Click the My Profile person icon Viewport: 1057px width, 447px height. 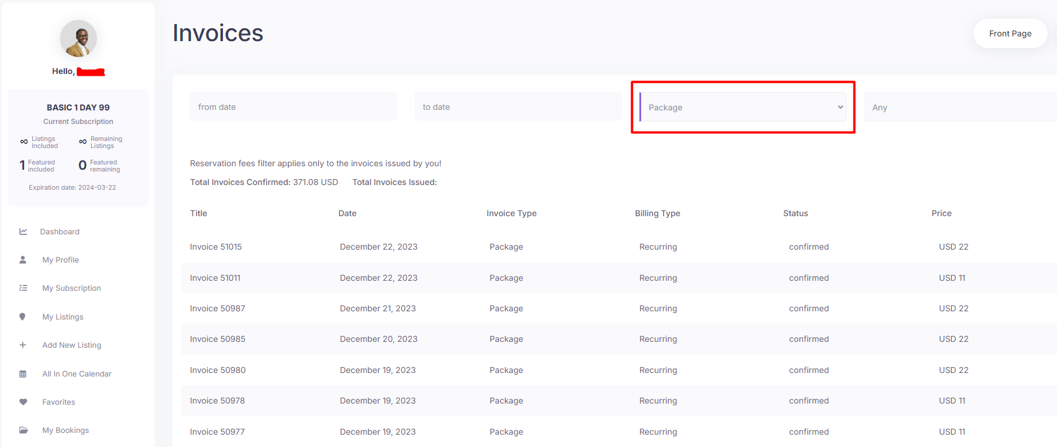coord(23,260)
